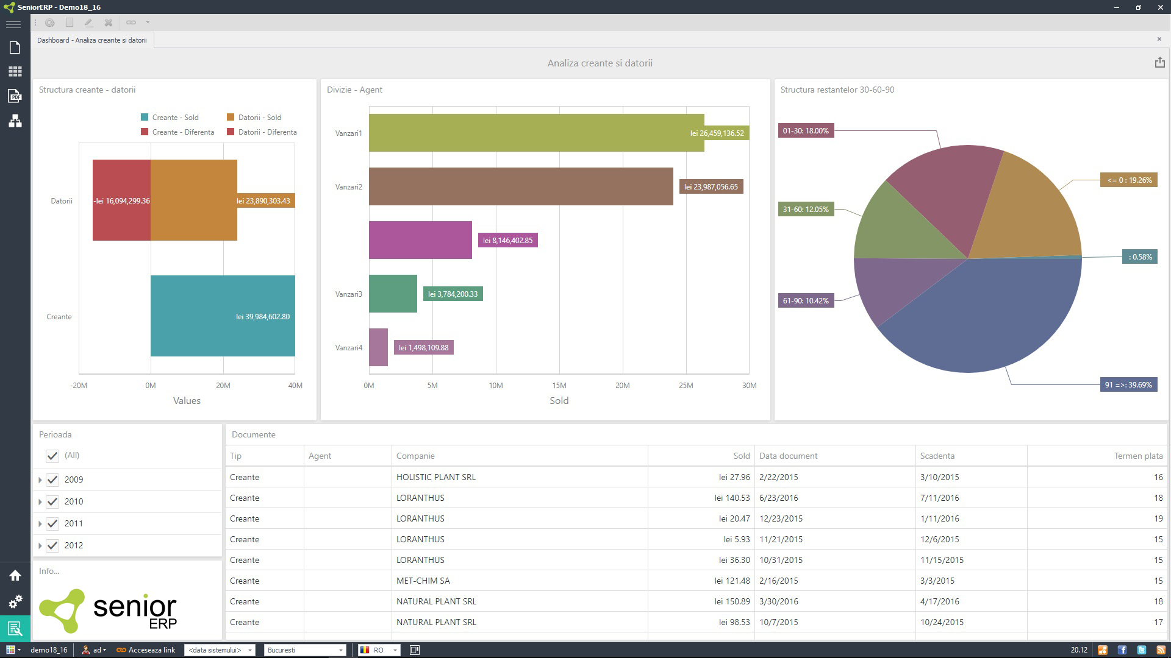This screenshot has width=1171, height=658.
Task: Click the Datorii - Sold legend swatch
Action: (231, 117)
